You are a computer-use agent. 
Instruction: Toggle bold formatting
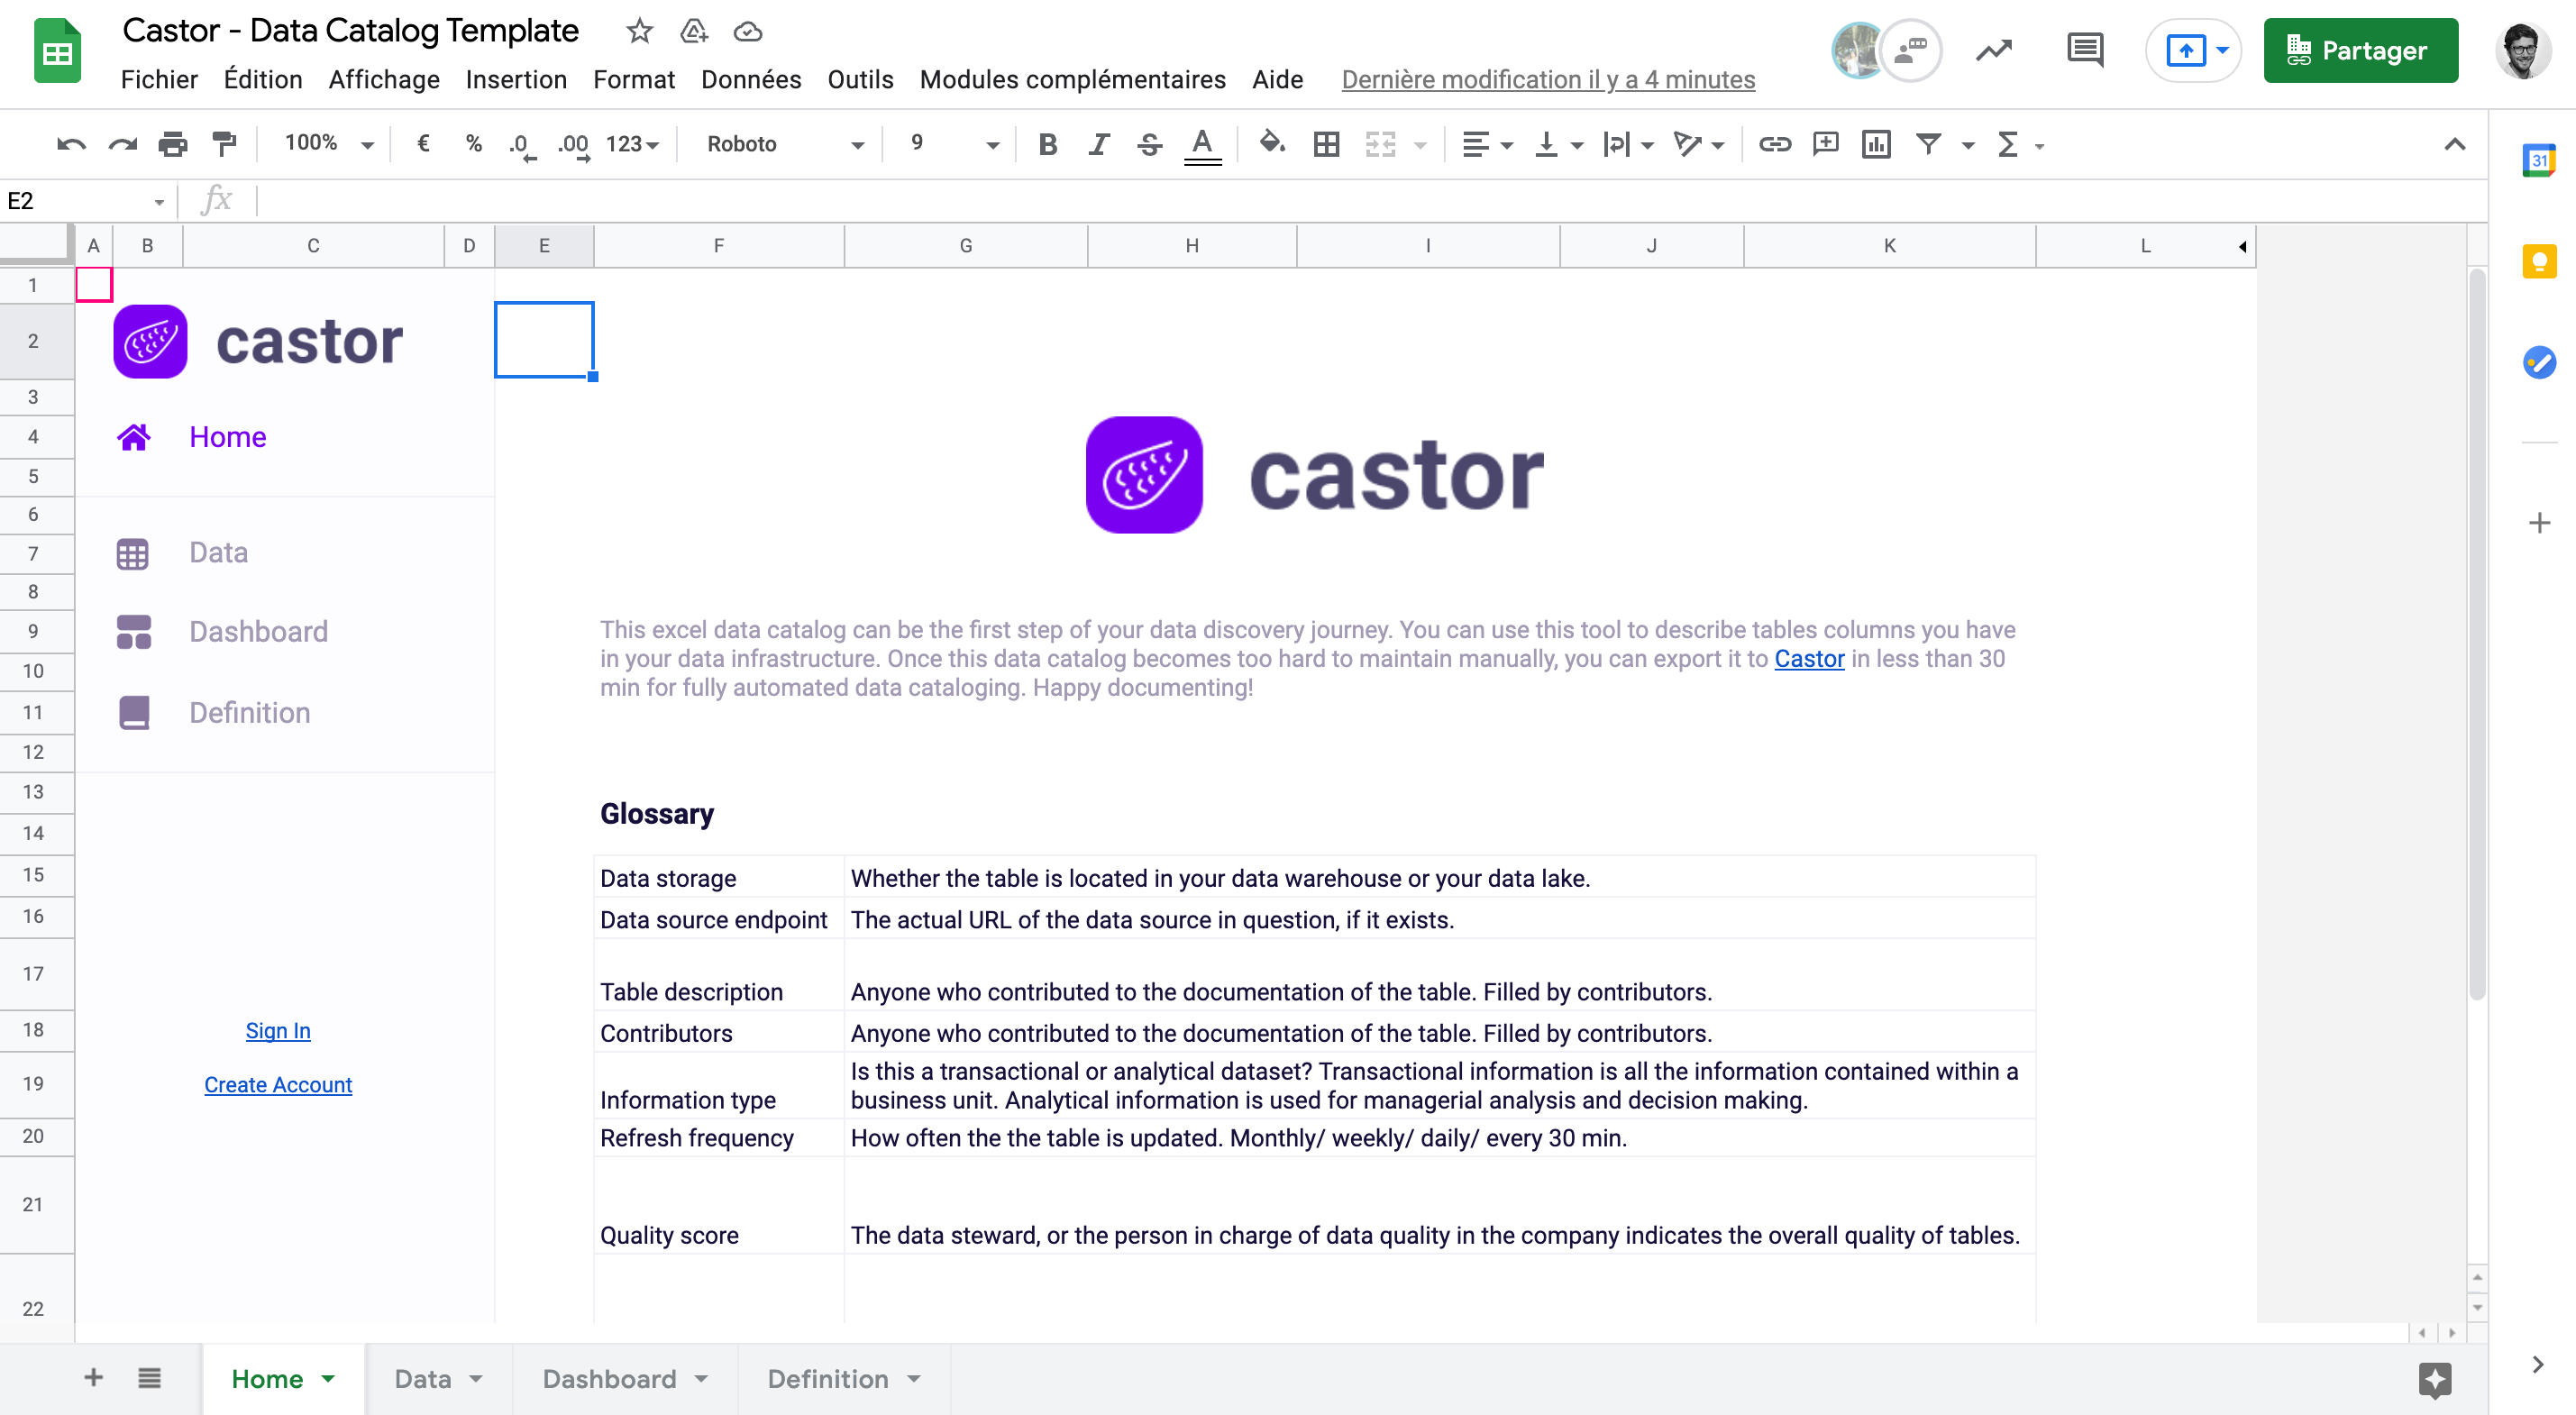(1047, 144)
